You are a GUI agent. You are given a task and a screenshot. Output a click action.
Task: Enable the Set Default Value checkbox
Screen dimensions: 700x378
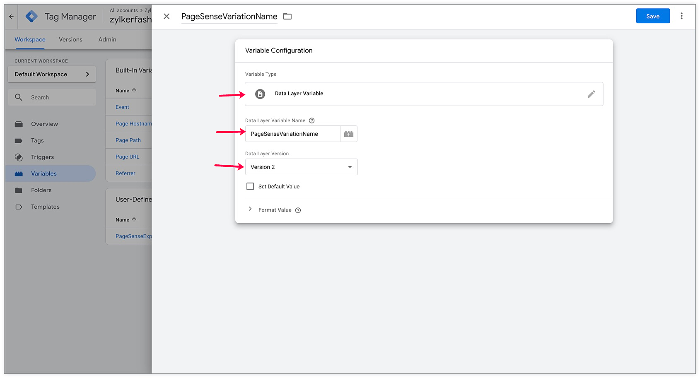coord(250,187)
